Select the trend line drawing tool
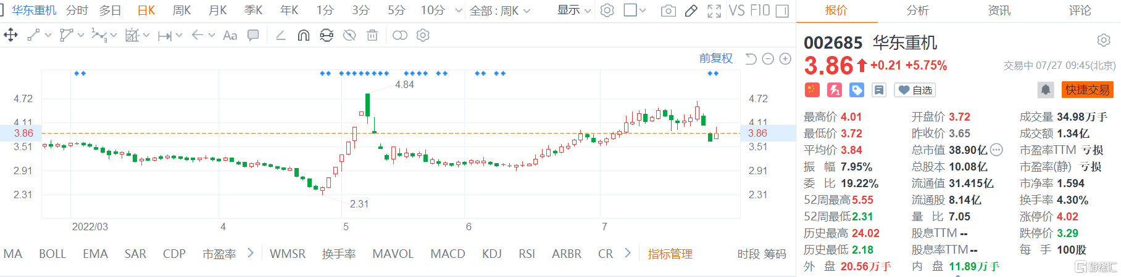This screenshot has height=277, width=1121. click(x=33, y=35)
